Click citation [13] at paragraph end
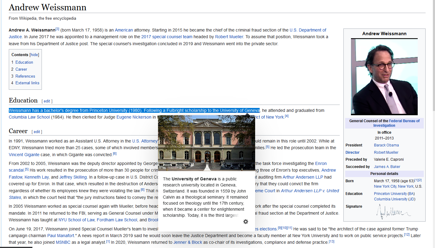This screenshot has height=248, width=435. click(332, 241)
